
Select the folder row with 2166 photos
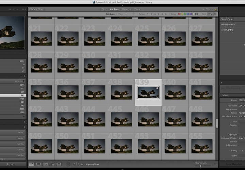click(x=13, y=109)
